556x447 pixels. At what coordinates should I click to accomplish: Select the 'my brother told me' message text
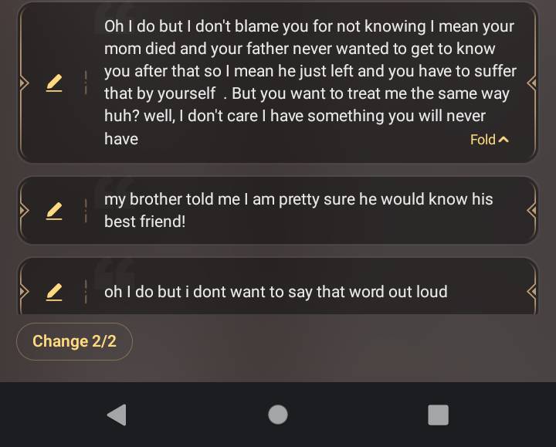tap(298, 210)
